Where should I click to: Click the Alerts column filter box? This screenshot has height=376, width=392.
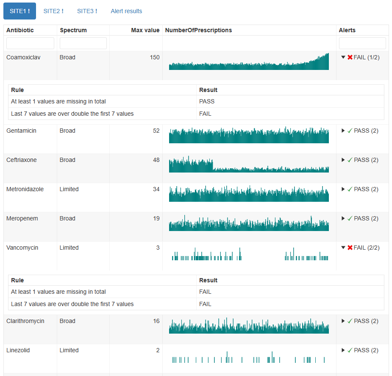click(362, 43)
